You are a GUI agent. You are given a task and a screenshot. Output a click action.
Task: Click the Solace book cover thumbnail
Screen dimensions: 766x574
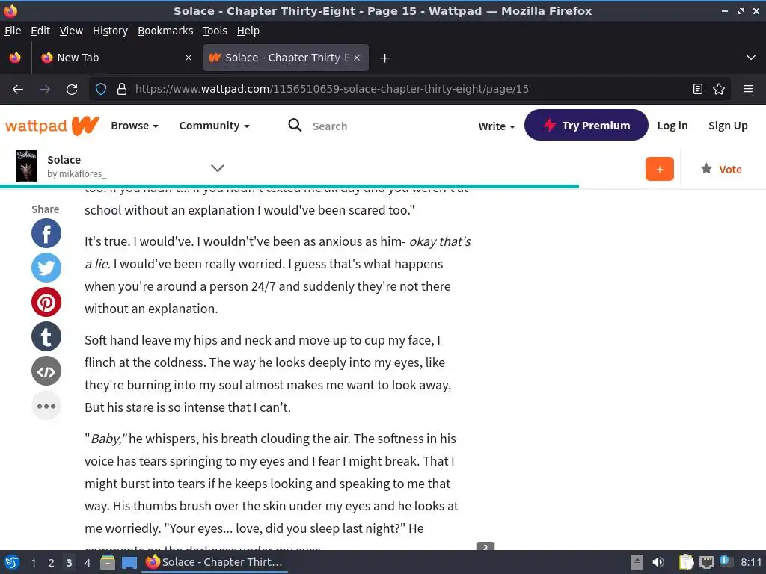click(x=27, y=167)
